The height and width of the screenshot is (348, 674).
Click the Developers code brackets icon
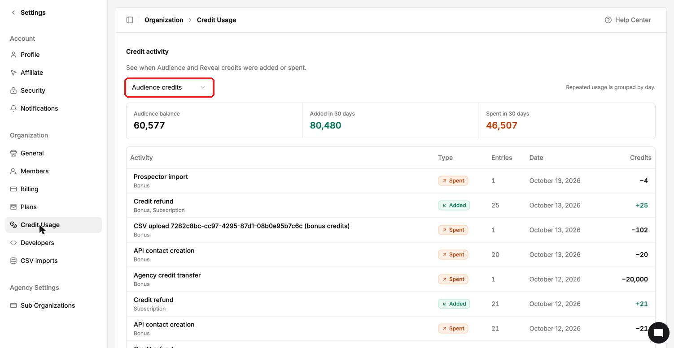13,243
